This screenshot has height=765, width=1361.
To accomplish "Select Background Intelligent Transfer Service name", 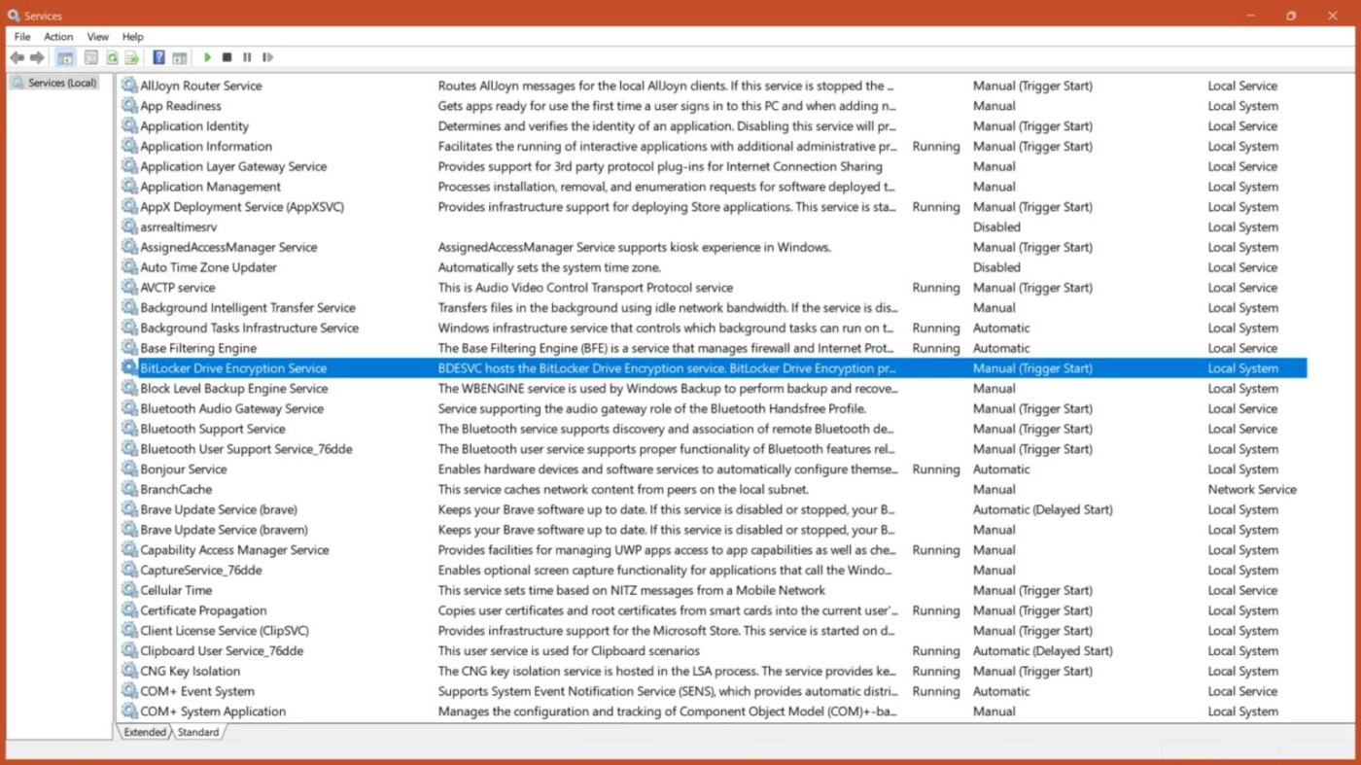I will pyautogui.click(x=248, y=308).
